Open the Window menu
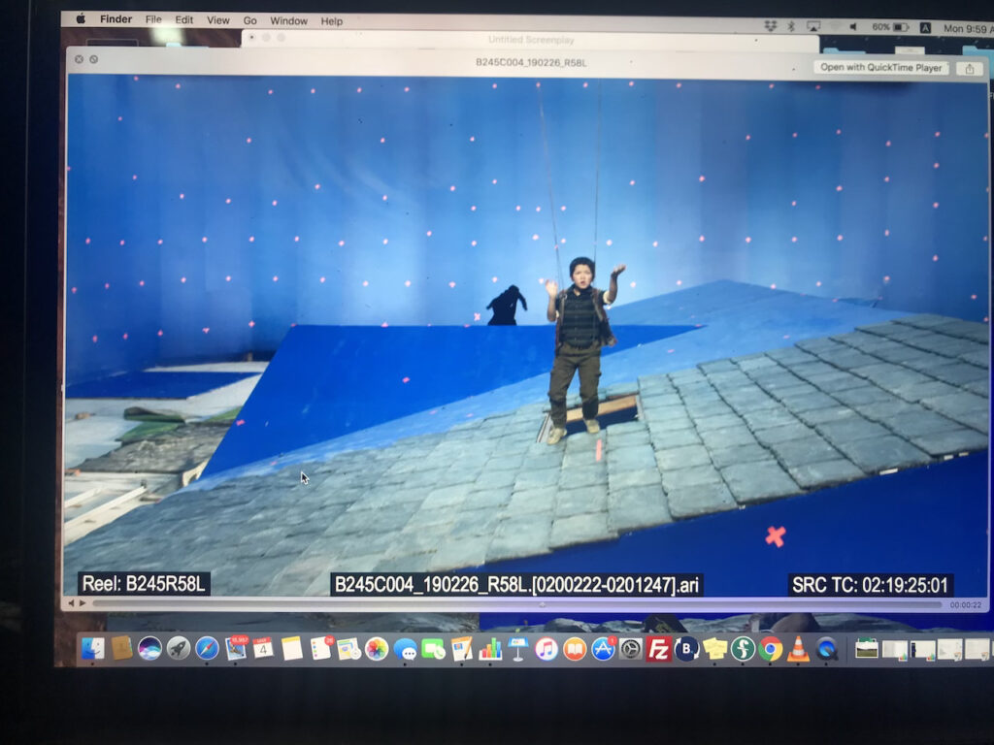 click(x=288, y=21)
